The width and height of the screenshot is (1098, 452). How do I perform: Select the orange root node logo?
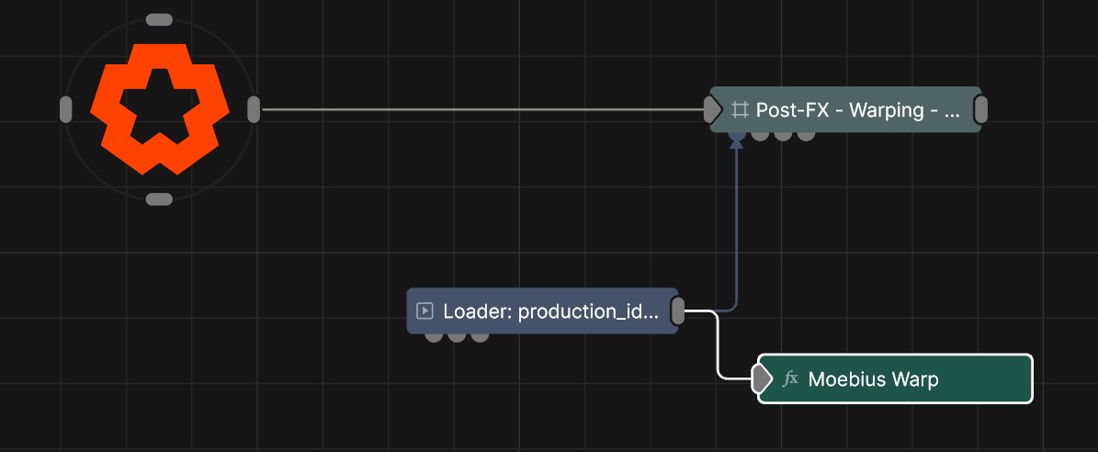160,109
